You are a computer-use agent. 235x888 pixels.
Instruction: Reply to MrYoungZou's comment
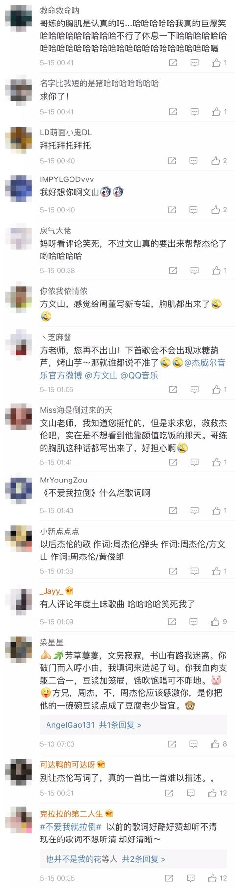click(194, 510)
